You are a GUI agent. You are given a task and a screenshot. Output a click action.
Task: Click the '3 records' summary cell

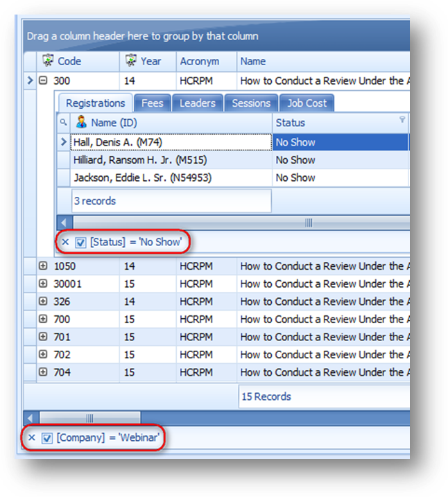[171, 201]
